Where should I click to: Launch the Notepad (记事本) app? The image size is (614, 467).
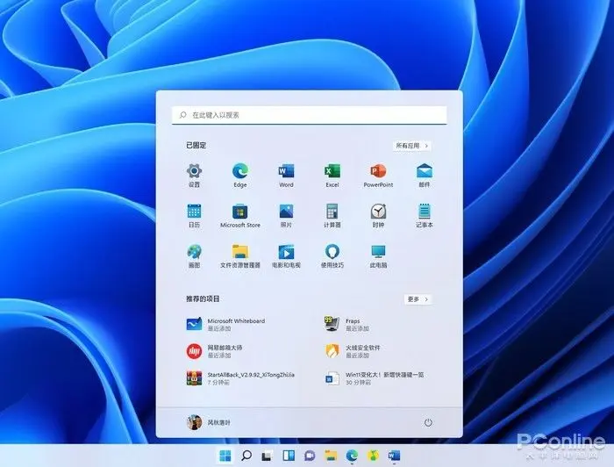[425, 212]
